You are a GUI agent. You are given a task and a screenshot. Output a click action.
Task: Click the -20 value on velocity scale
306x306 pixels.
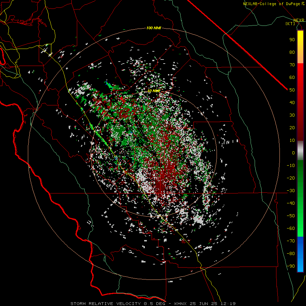click(291, 178)
